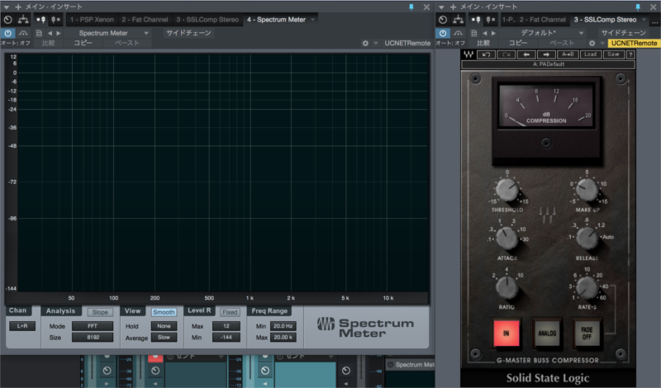Click コピー button in Spectrum Meter window
This screenshot has height=388, width=661.
(x=83, y=43)
